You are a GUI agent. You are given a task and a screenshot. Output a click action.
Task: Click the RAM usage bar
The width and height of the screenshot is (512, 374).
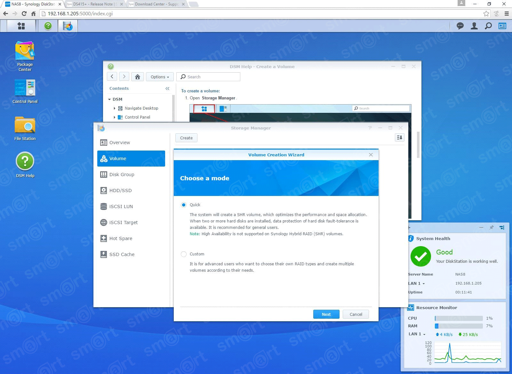click(x=459, y=326)
